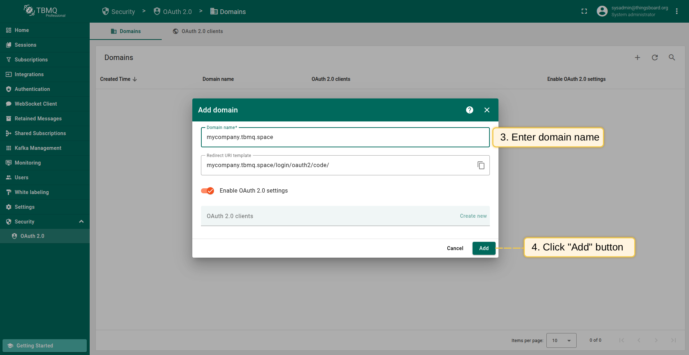Click the user account avatar icon
The image size is (689, 355).
[602, 11]
